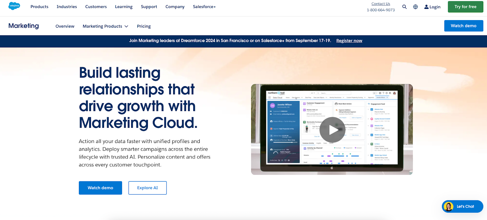
Task: Click the headline Build lasting relationships
Action: pos(138,98)
